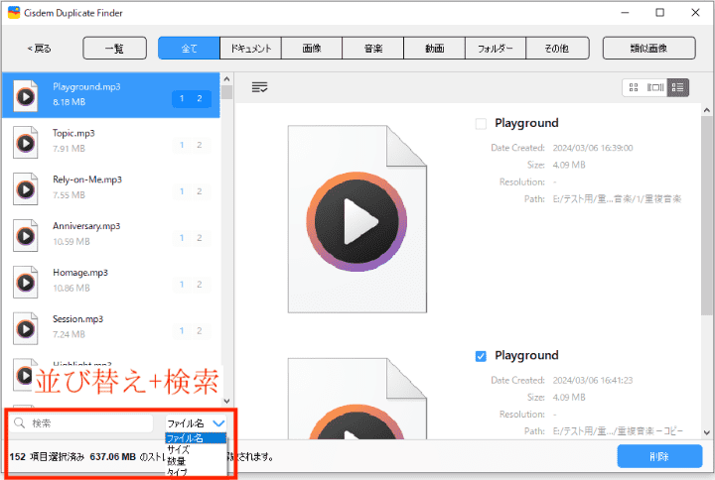Select the 画像 tab
The height and width of the screenshot is (480, 715).
pyautogui.click(x=312, y=49)
